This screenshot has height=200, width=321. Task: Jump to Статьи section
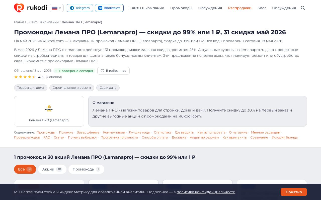point(59,137)
